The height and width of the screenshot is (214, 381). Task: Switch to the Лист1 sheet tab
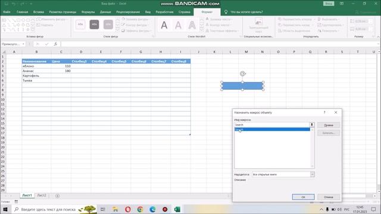pyautogui.click(x=27, y=196)
